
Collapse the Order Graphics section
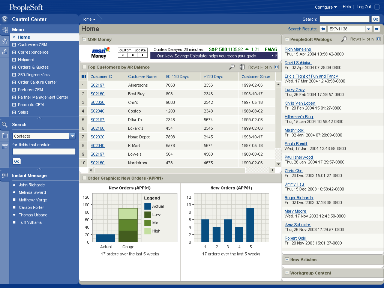click(84, 178)
